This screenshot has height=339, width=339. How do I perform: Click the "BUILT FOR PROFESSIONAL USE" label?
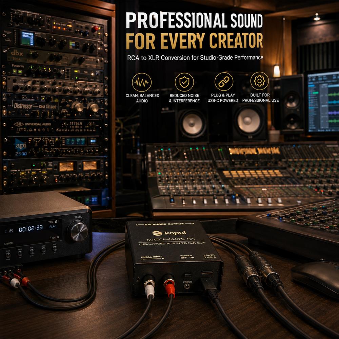tap(260, 98)
